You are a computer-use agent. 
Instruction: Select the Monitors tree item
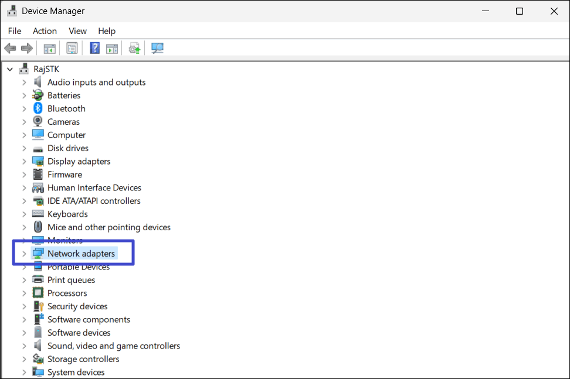coord(65,240)
